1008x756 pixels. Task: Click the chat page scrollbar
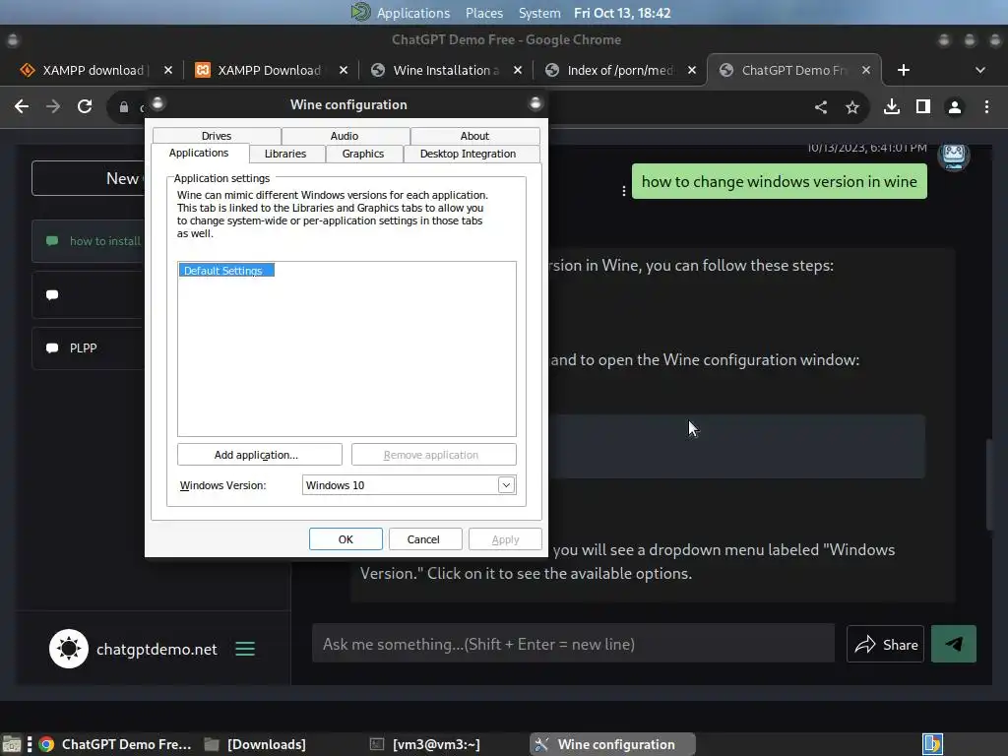[x=990, y=483]
